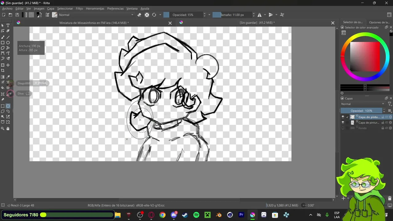The height and width of the screenshot is (221, 393).
Task: Select the Polygon tool
Action: point(3,48)
